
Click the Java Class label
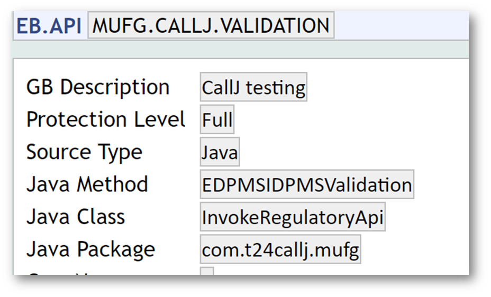pos(76,217)
